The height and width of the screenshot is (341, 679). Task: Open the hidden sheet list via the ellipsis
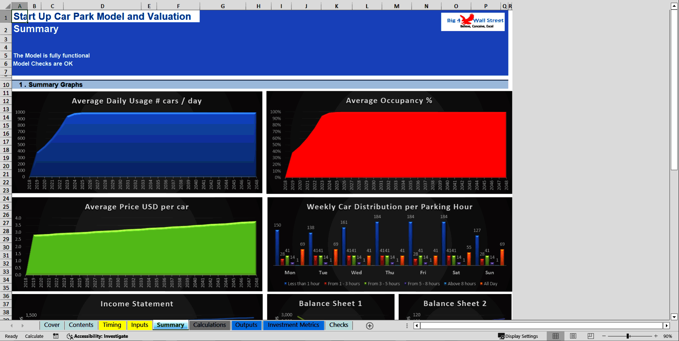tap(407, 325)
